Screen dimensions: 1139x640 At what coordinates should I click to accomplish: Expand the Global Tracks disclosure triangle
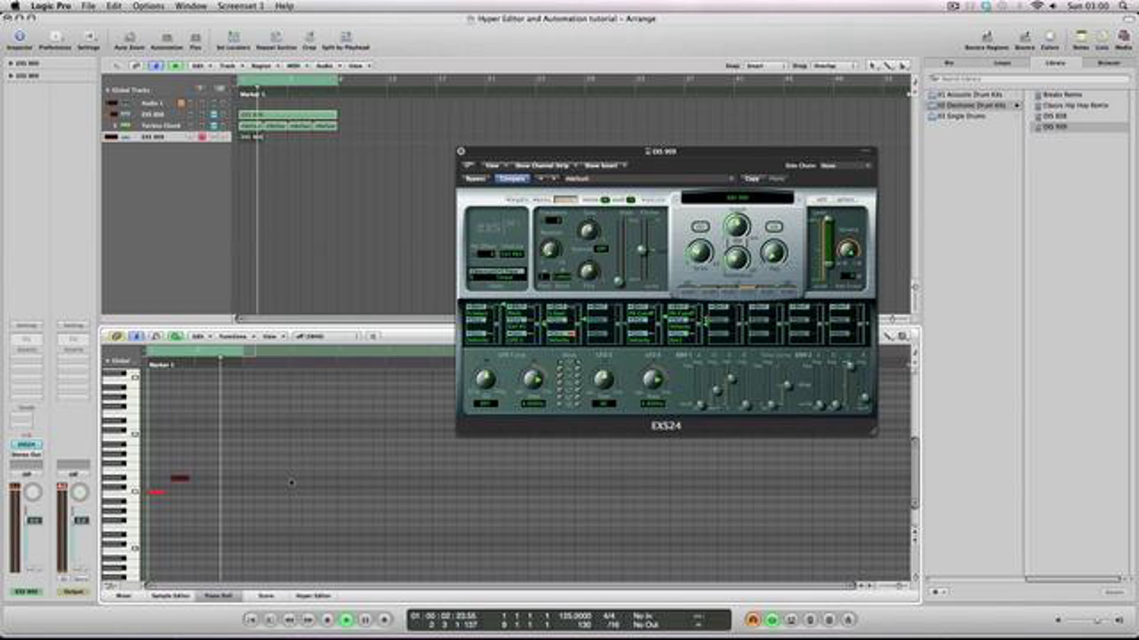click(x=108, y=90)
